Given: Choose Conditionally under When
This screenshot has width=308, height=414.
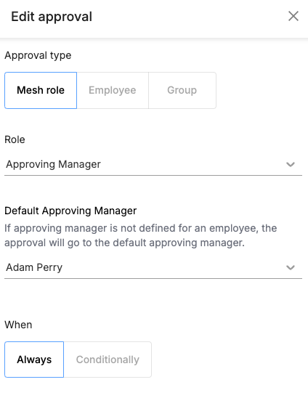Looking at the screenshot, I should (108, 360).
